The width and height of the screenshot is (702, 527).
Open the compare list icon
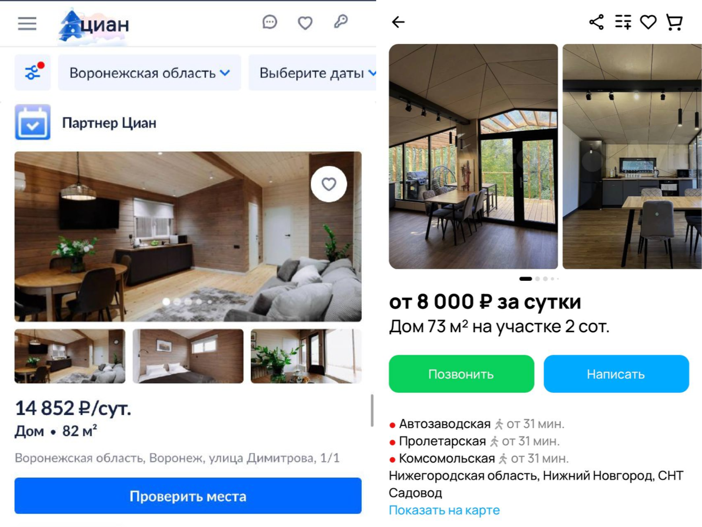(x=623, y=22)
